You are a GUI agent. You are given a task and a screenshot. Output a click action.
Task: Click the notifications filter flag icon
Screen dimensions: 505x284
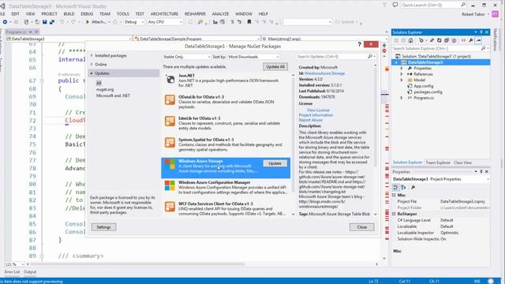point(384,5)
